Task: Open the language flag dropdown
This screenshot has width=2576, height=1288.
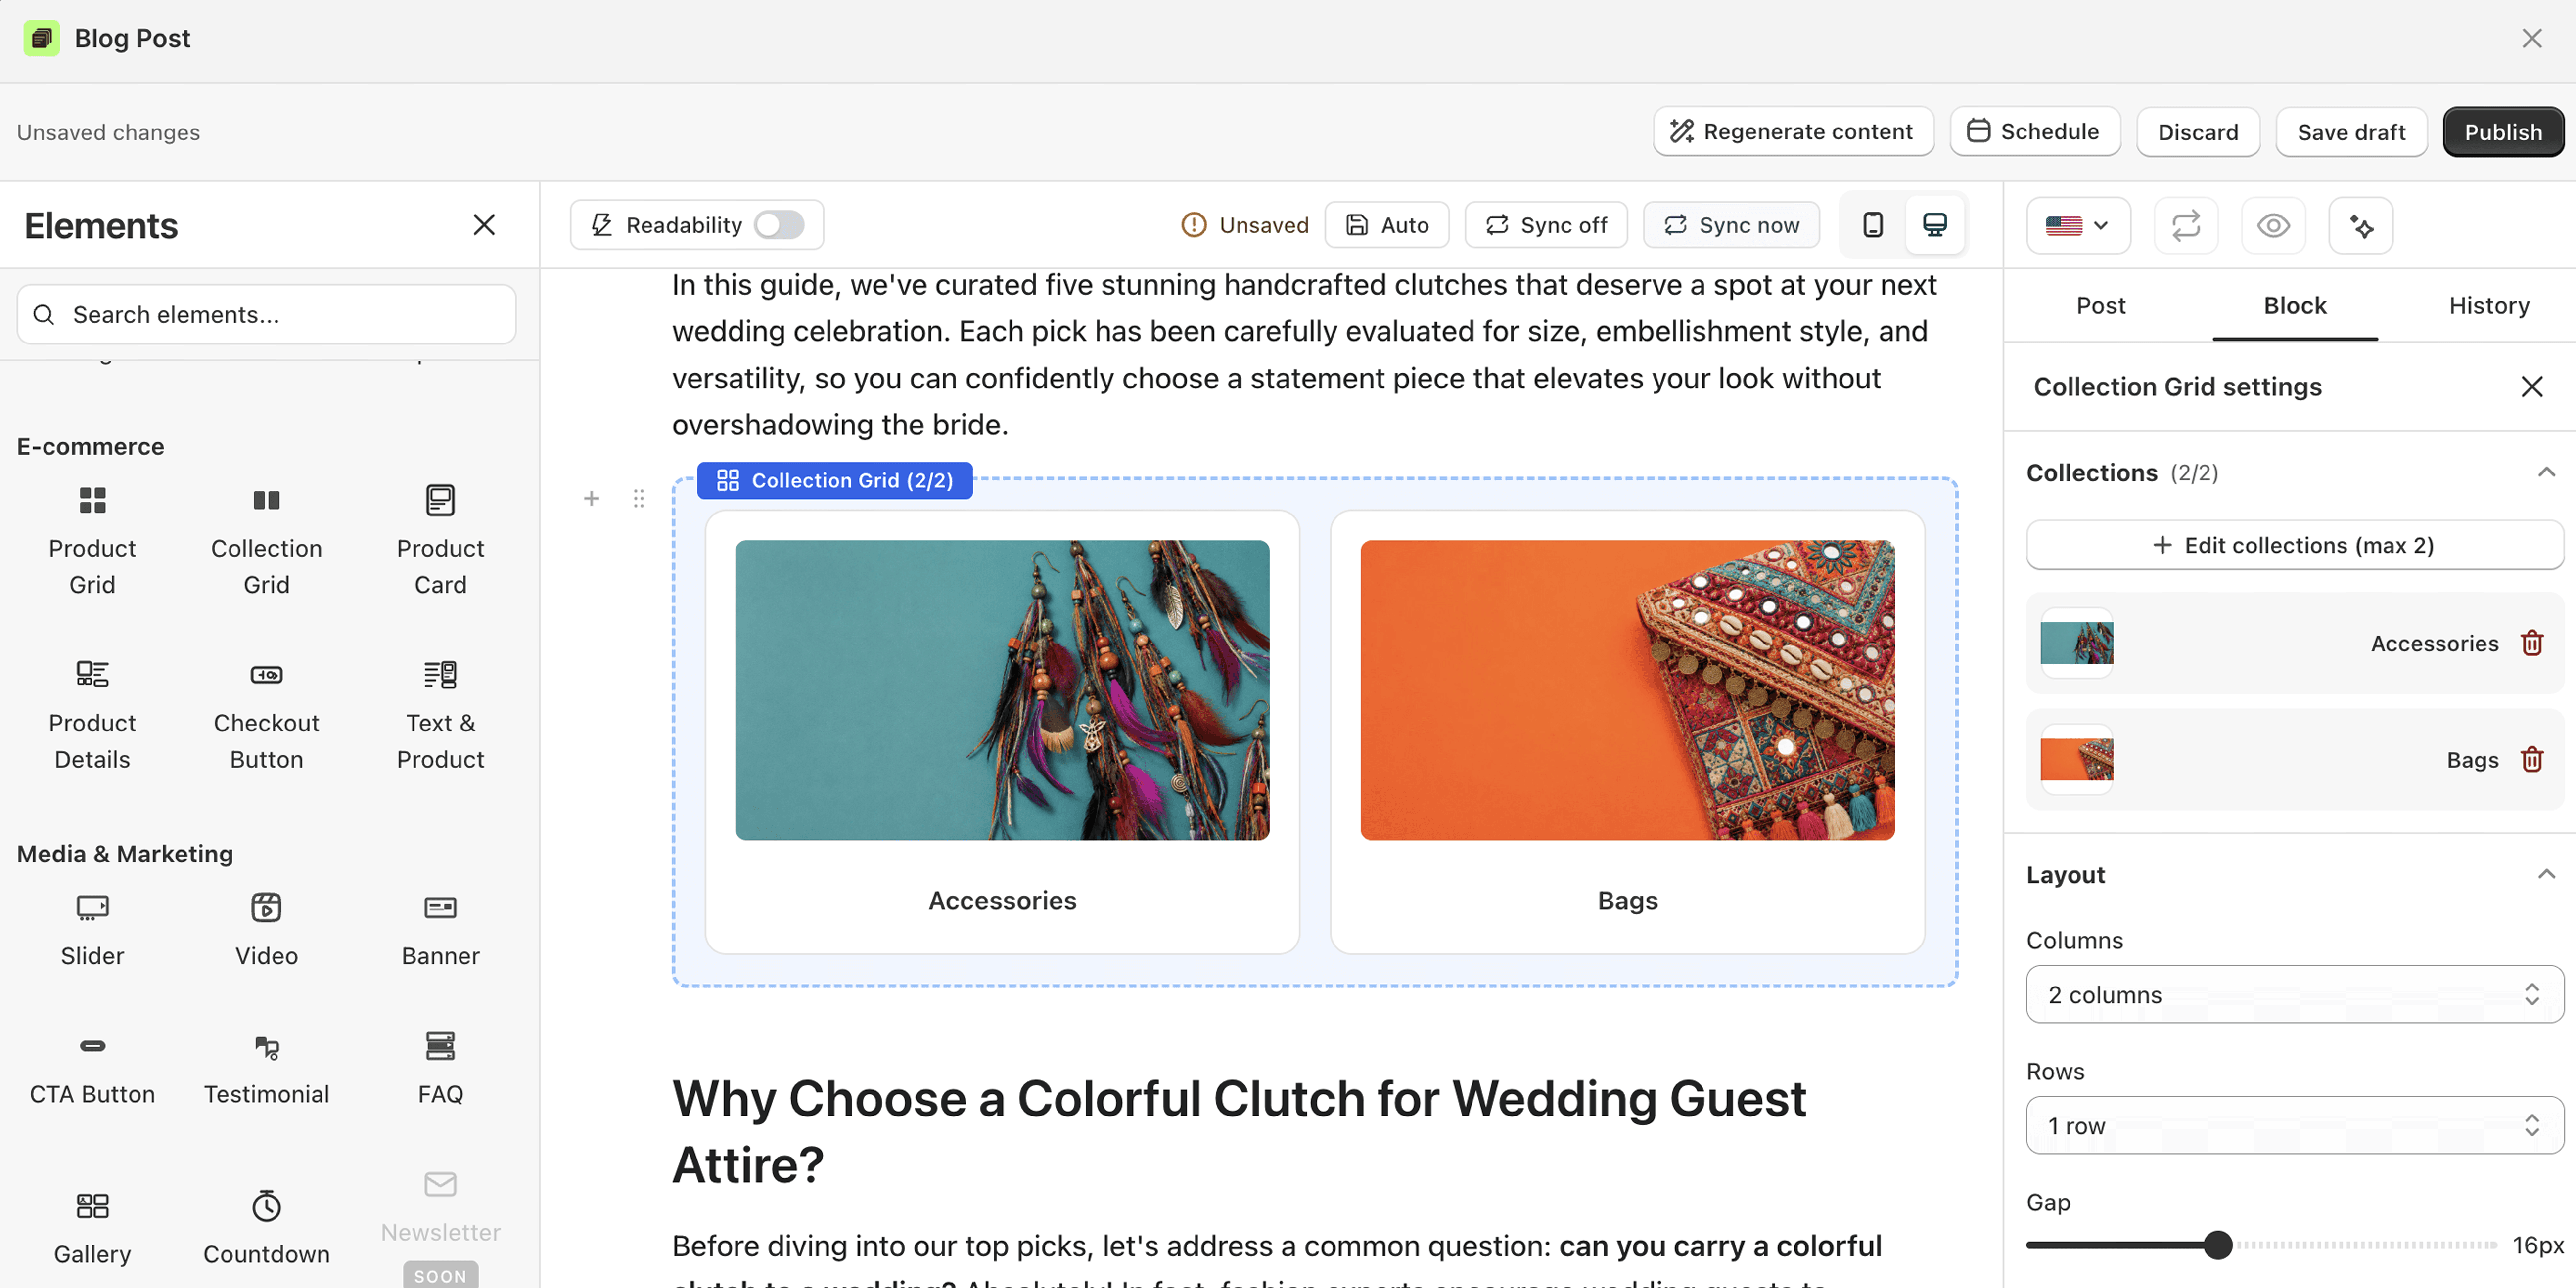Action: [2078, 226]
